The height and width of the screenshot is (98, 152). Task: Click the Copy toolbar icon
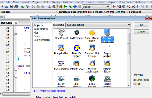pos(38,7)
